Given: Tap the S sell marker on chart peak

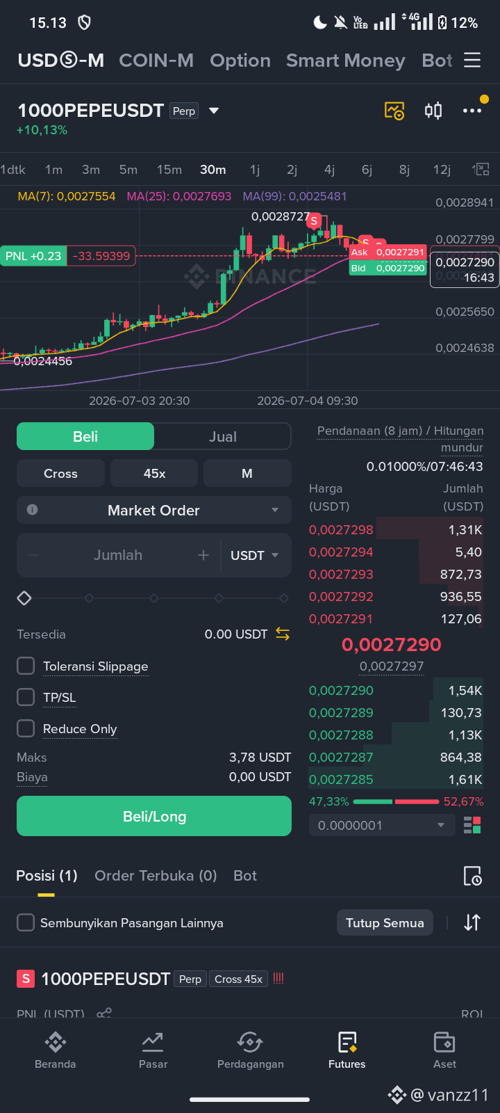Looking at the screenshot, I should point(314,221).
